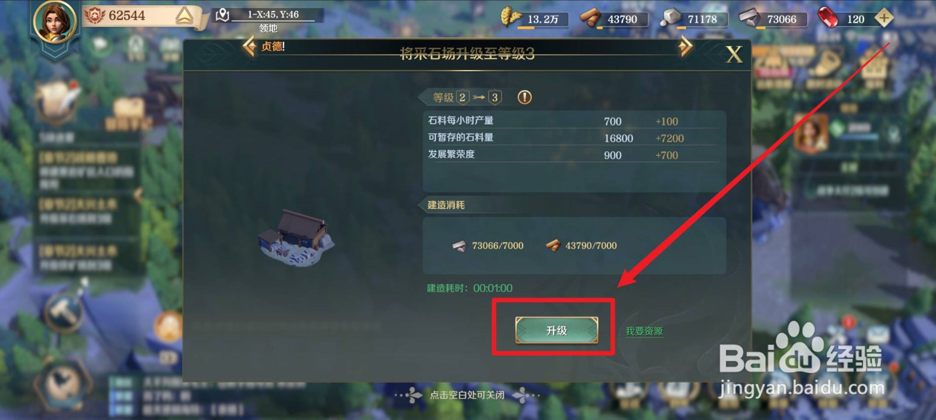This screenshot has width=936, height=420.
Task: Open the player avatar portrait
Action: [56, 22]
